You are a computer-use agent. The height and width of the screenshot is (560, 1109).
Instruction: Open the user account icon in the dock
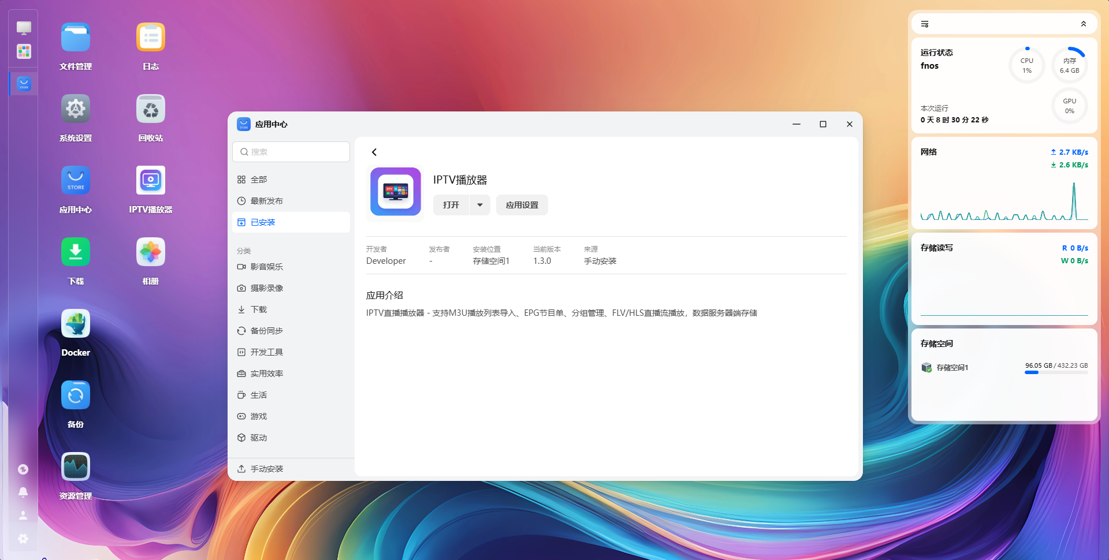point(23,516)
